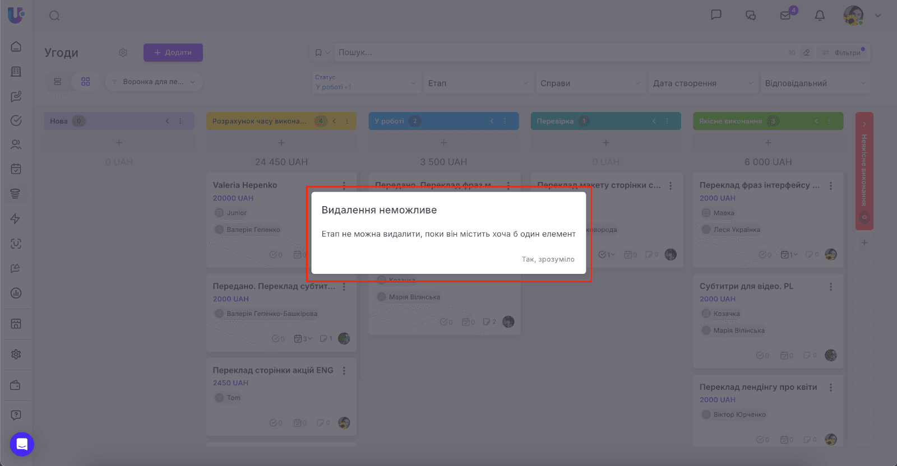Open the 'Воронка для пе...' pipeline dropdown
The width and height of the screenshot is (897, 466).
[x=154, y=82]
